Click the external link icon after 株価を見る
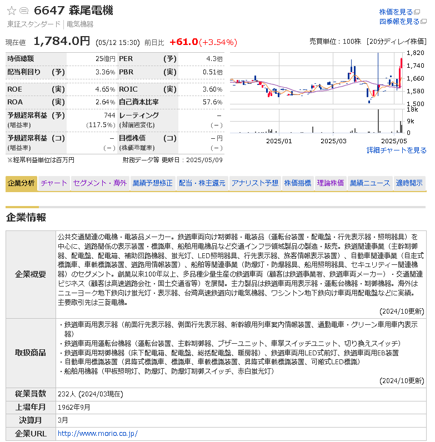 pos(424,12)
